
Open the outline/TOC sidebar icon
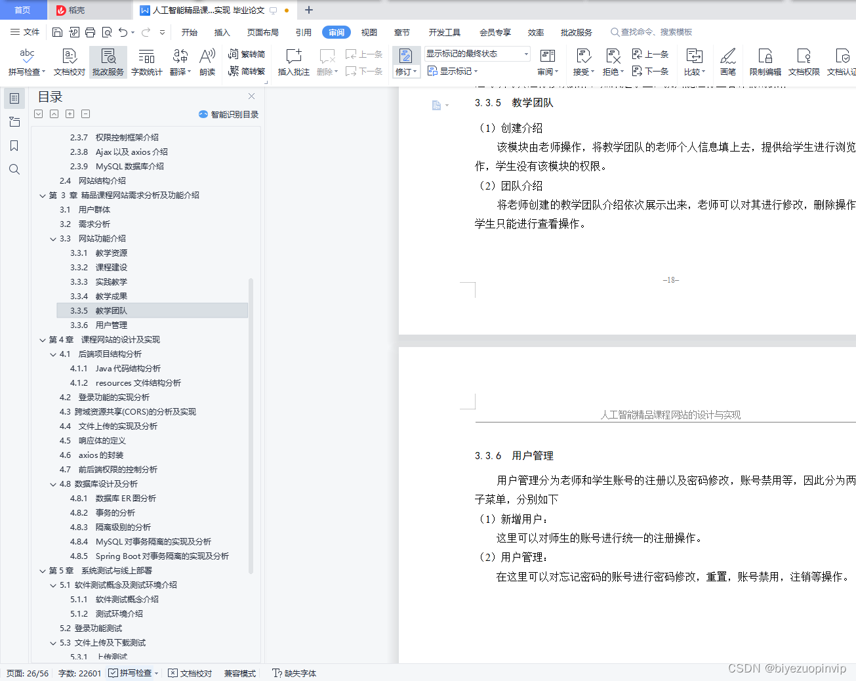pyautogui.click(x=14, y=98)
